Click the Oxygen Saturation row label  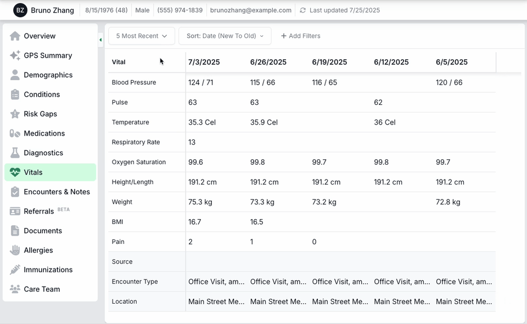coord(139,162)
